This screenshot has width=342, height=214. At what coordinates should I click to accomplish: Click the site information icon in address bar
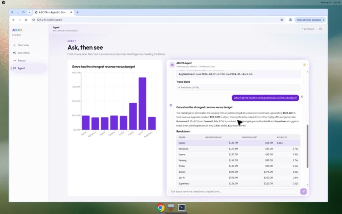coord(34,20)
